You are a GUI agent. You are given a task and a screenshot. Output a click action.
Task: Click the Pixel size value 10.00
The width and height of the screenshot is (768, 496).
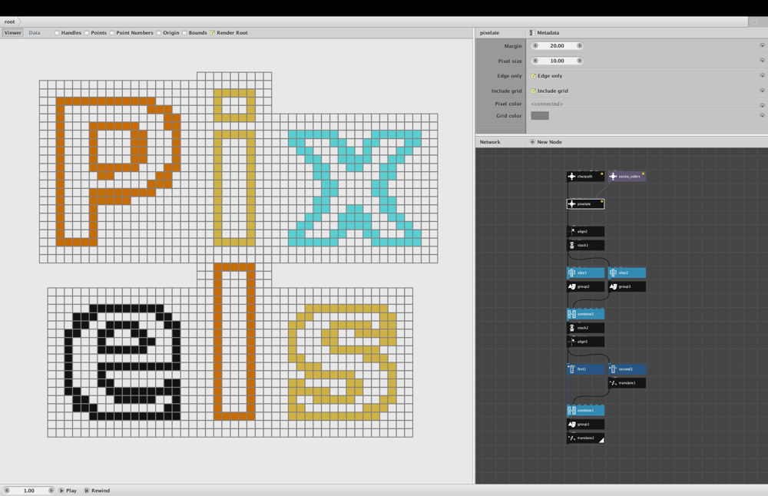(557, 61)
